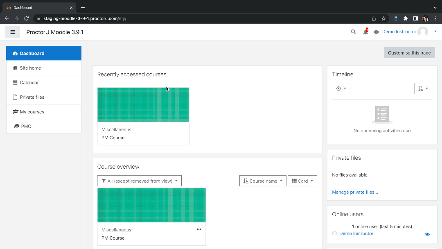This screenshot has width=442, height=249.
Task: Expand the user menu arrow
Action: click(x=435, y=32)
